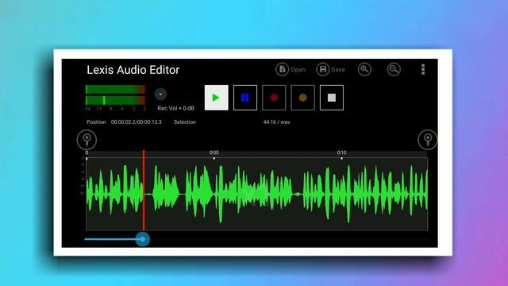This screenshot has width=508, height=286.
Task: Click the 0:10 timeline marker
Action: (x=341, y=153)
